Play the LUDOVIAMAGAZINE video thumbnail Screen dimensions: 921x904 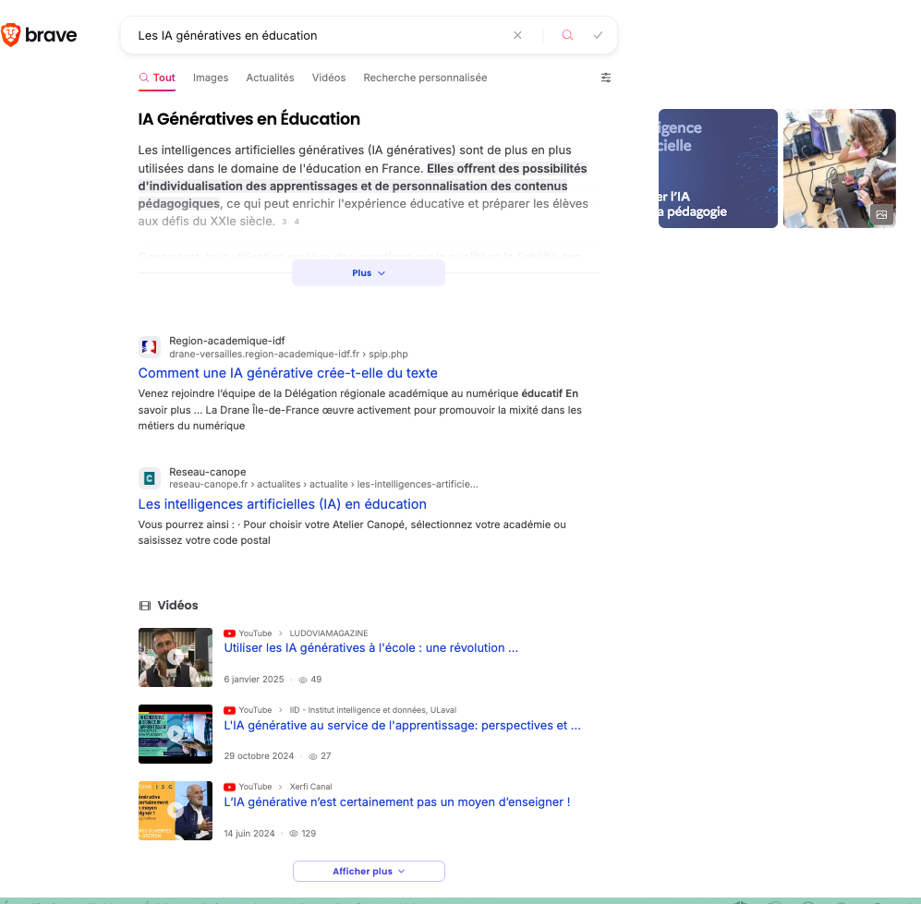176,657
